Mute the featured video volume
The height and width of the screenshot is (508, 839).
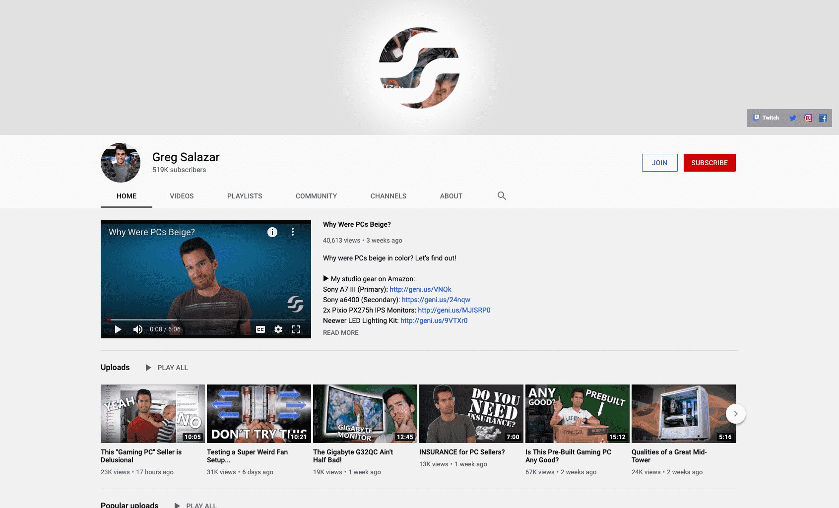pyautogui.click(x=138, y=329)
